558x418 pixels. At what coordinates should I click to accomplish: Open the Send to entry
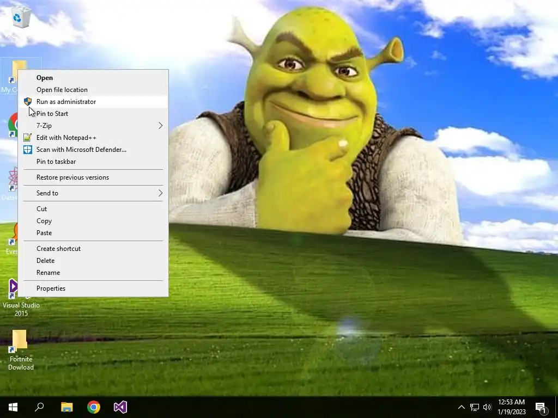93,193
